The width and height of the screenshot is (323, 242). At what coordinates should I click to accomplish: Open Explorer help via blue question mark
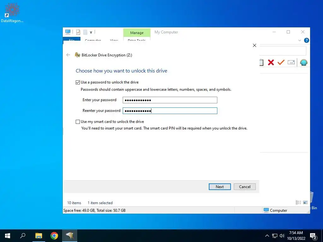306,40
